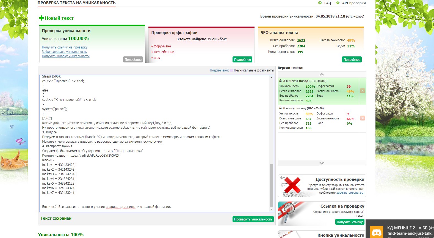
Task: Open the API проверки page
Action: pyautogui.click(x=354, y=3)
